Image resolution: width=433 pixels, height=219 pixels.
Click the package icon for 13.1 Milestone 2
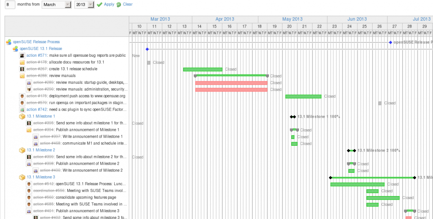[22, 150]
